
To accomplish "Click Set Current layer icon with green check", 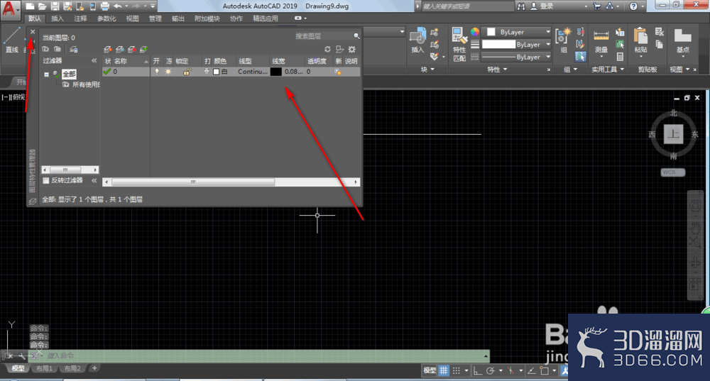I will click(x=144, y=50).
